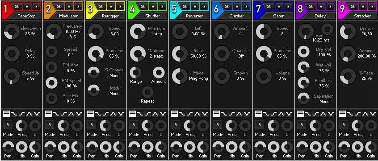Toggle the G button on Crusher header
The width and height of the screenshot is (378, 161).
pyautogui.click(x=246, y=7)
